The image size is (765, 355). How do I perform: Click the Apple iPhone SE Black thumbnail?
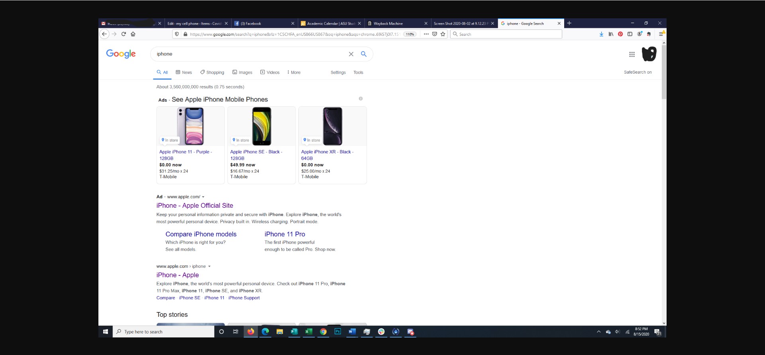point(262,127)
